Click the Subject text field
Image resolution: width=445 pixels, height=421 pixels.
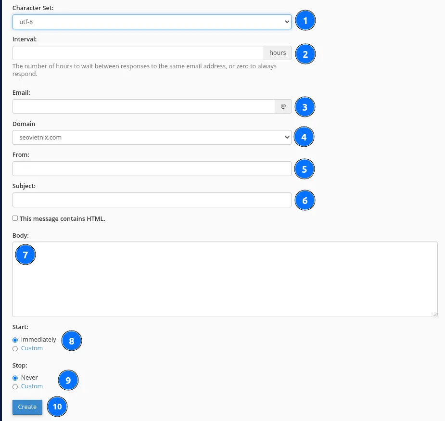(x=152, y=200)
